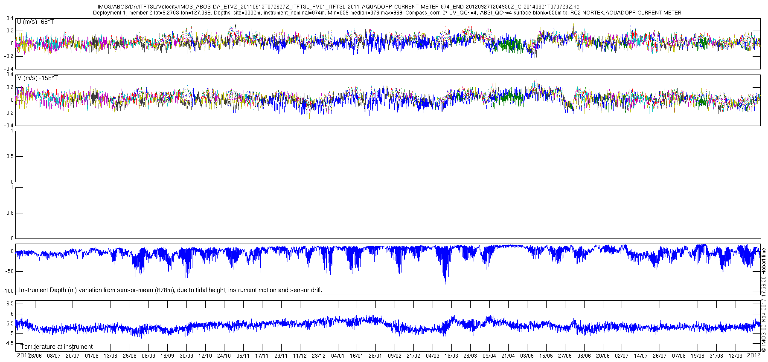Viewport: 768px width, 362px height.
Task: Select the '12/09' date tick label
Action: tap(736, 356)
